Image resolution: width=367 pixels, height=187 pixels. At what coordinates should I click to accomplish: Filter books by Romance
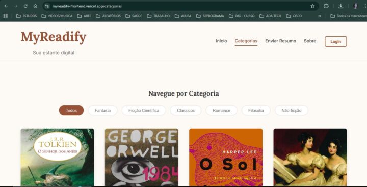(x=221, y=110)
